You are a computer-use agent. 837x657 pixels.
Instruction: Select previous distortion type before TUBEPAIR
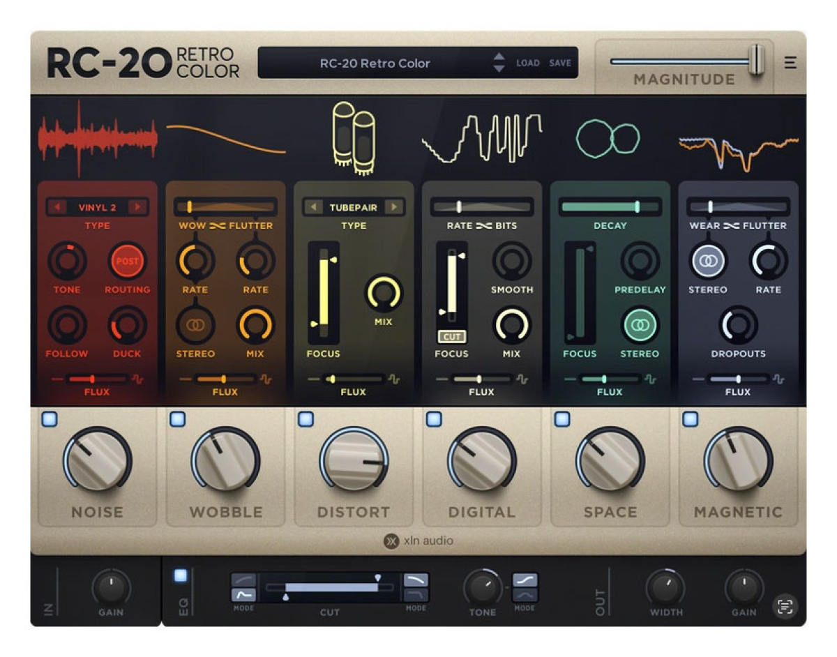(x=314, y=207)
